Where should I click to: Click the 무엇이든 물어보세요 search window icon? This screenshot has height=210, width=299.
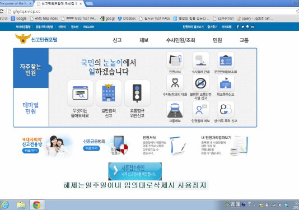(80, 93)
